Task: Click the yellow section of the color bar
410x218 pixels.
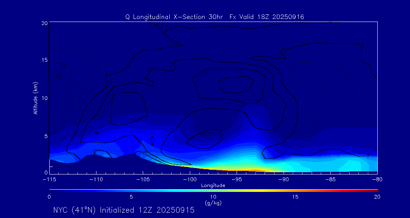Action: click(266, 190)
